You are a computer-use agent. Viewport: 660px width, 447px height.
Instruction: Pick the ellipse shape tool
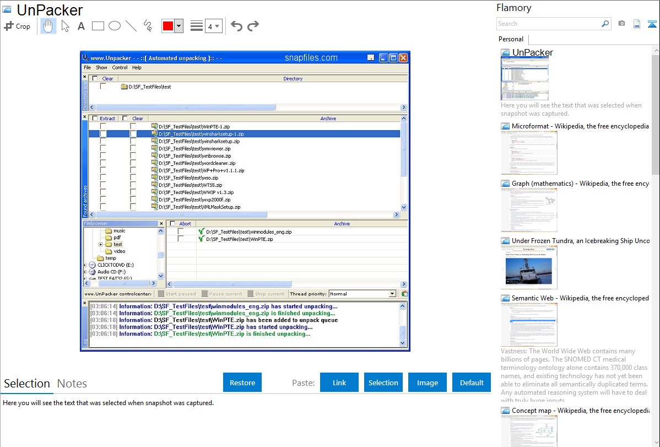115,26
